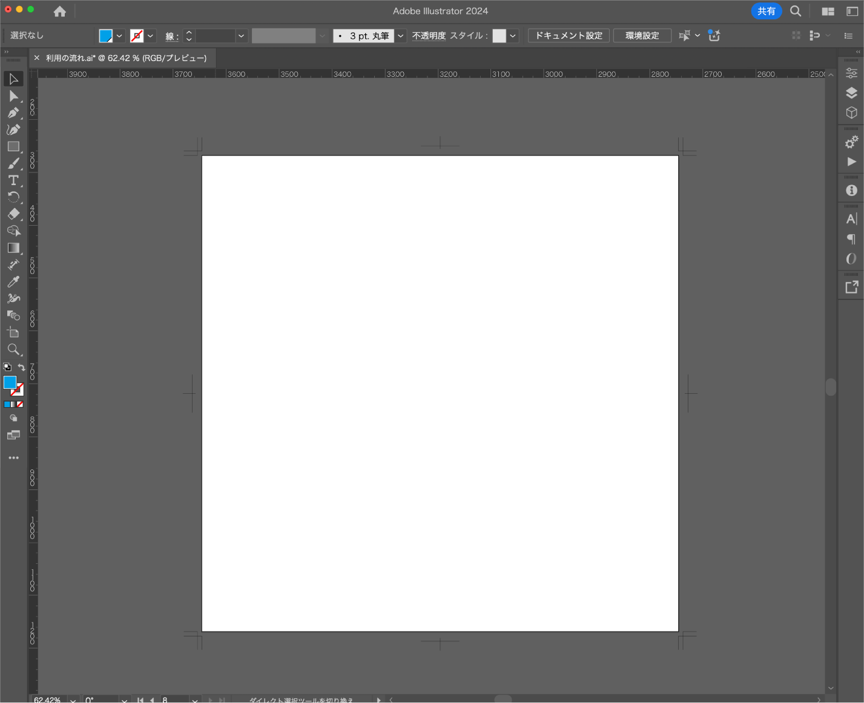Select the Pen tool

click(x=13, y=113)
